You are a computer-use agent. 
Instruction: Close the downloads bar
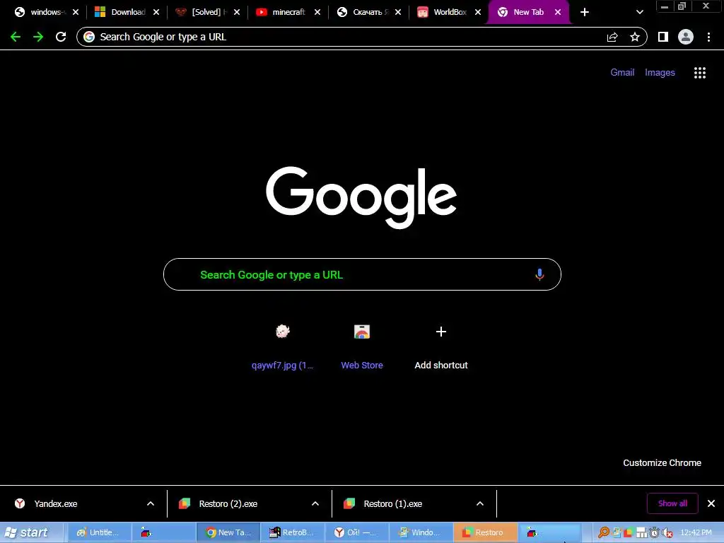click(711, 503)
